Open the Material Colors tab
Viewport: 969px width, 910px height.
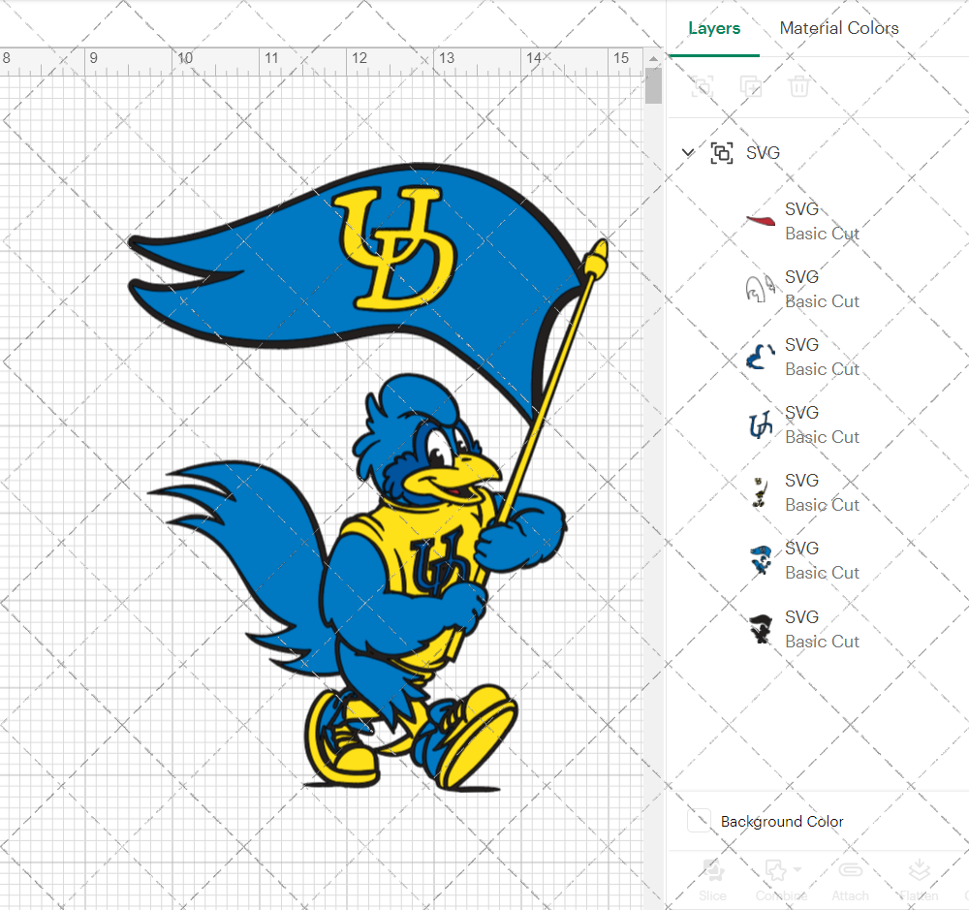pyautogui.click(x=838, y=28)
